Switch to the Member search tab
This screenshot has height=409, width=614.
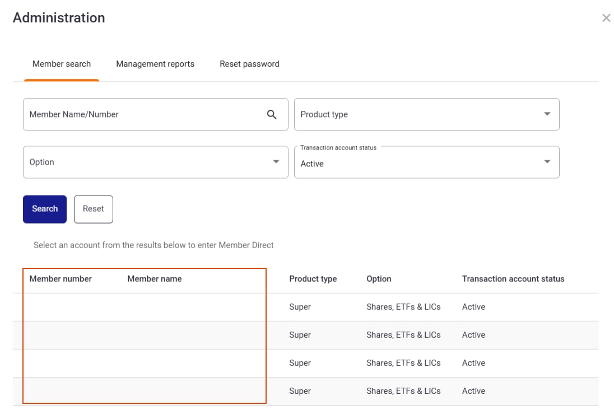pos(62,64)
